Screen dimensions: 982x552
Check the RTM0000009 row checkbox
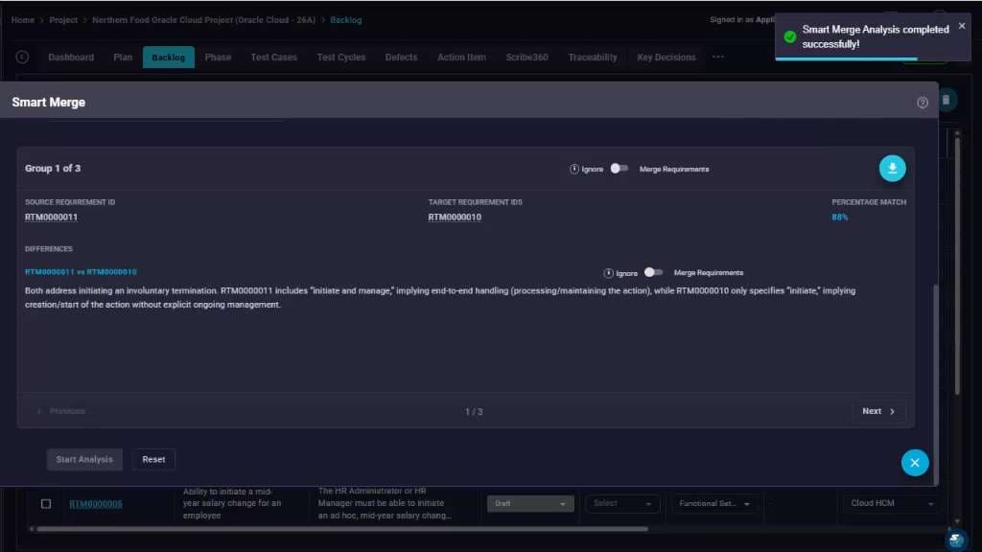tap(46, 504)
